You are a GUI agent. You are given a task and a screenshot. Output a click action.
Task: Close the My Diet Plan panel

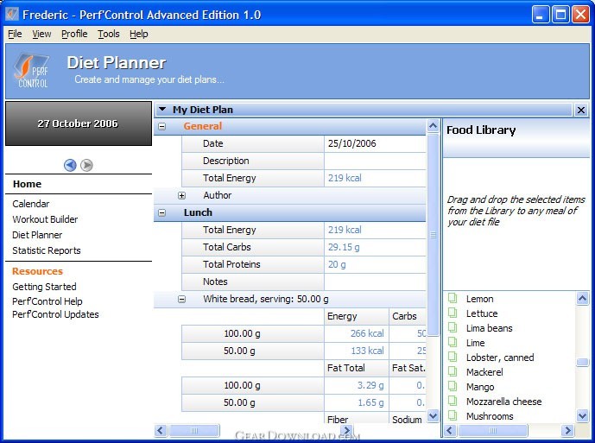click(x=580, y=110)
